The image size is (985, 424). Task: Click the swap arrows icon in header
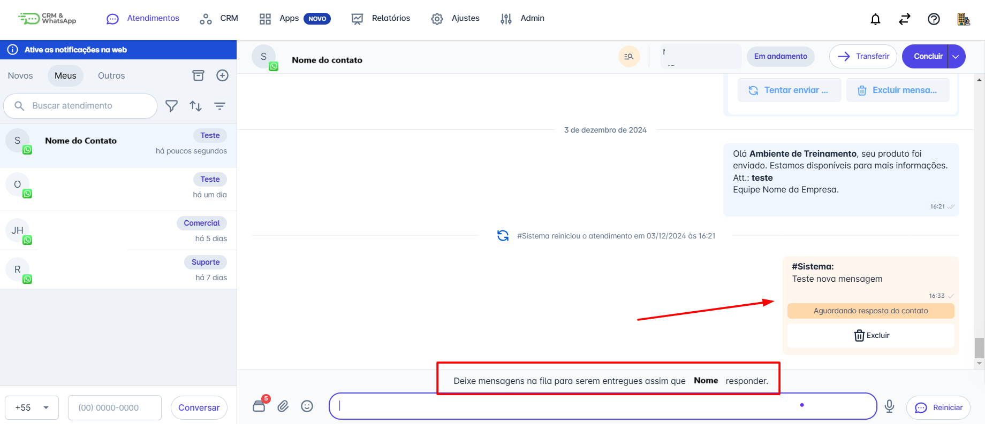click(904, 19)
